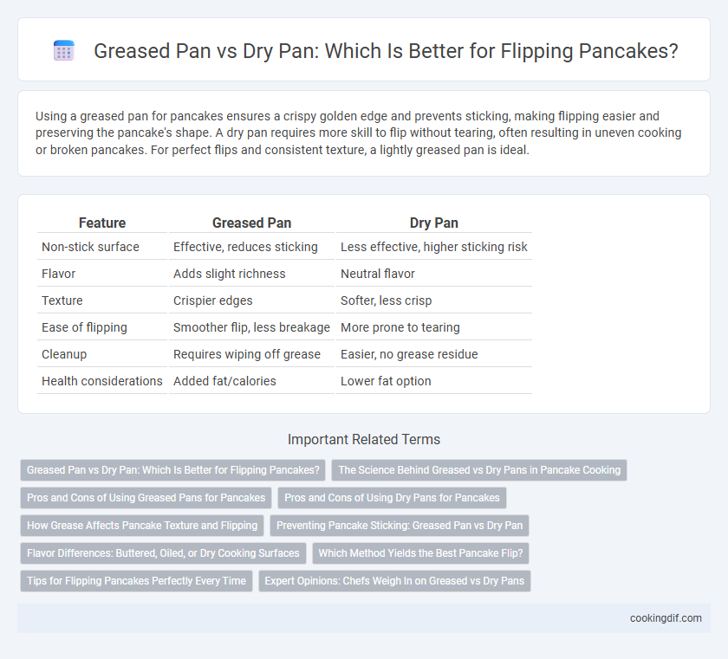Click the 'Crispier edges' table cell
This screenshot has width=728, height=659.
212,300
